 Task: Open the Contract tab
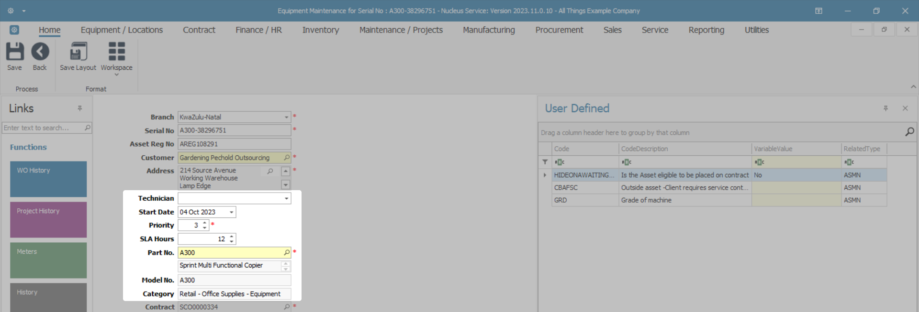pyautogui.click(x=199, y=30)
